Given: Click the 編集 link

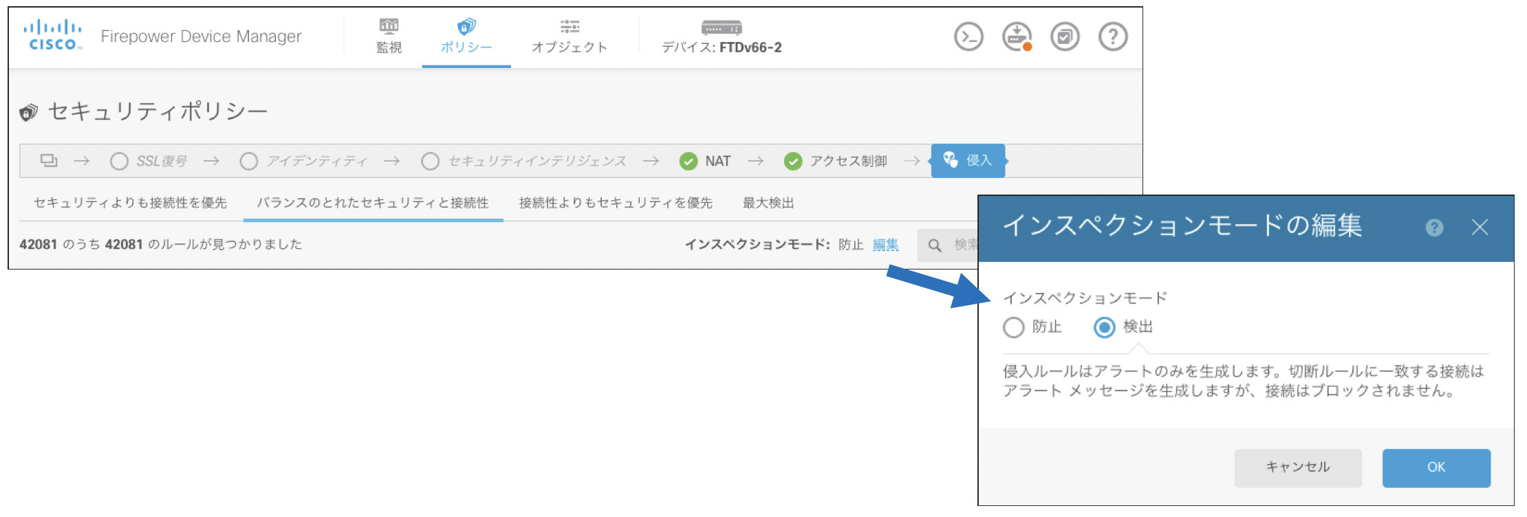Looking at the screenshot, I should 885,245.
